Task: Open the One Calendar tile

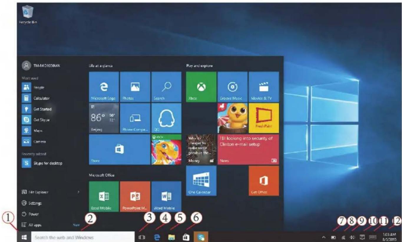Action: [201, 181]
